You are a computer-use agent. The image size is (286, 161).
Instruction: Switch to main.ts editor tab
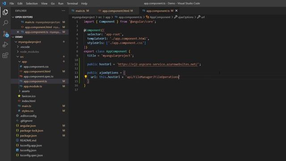point(80,11)
